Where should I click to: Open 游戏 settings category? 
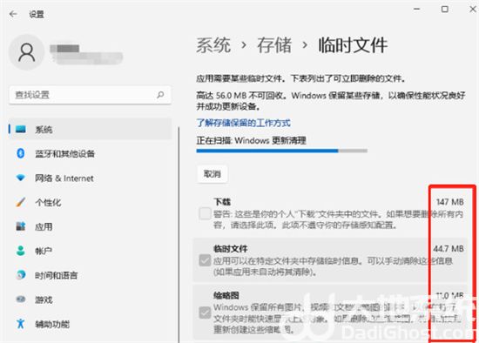[x=90, y=299]
